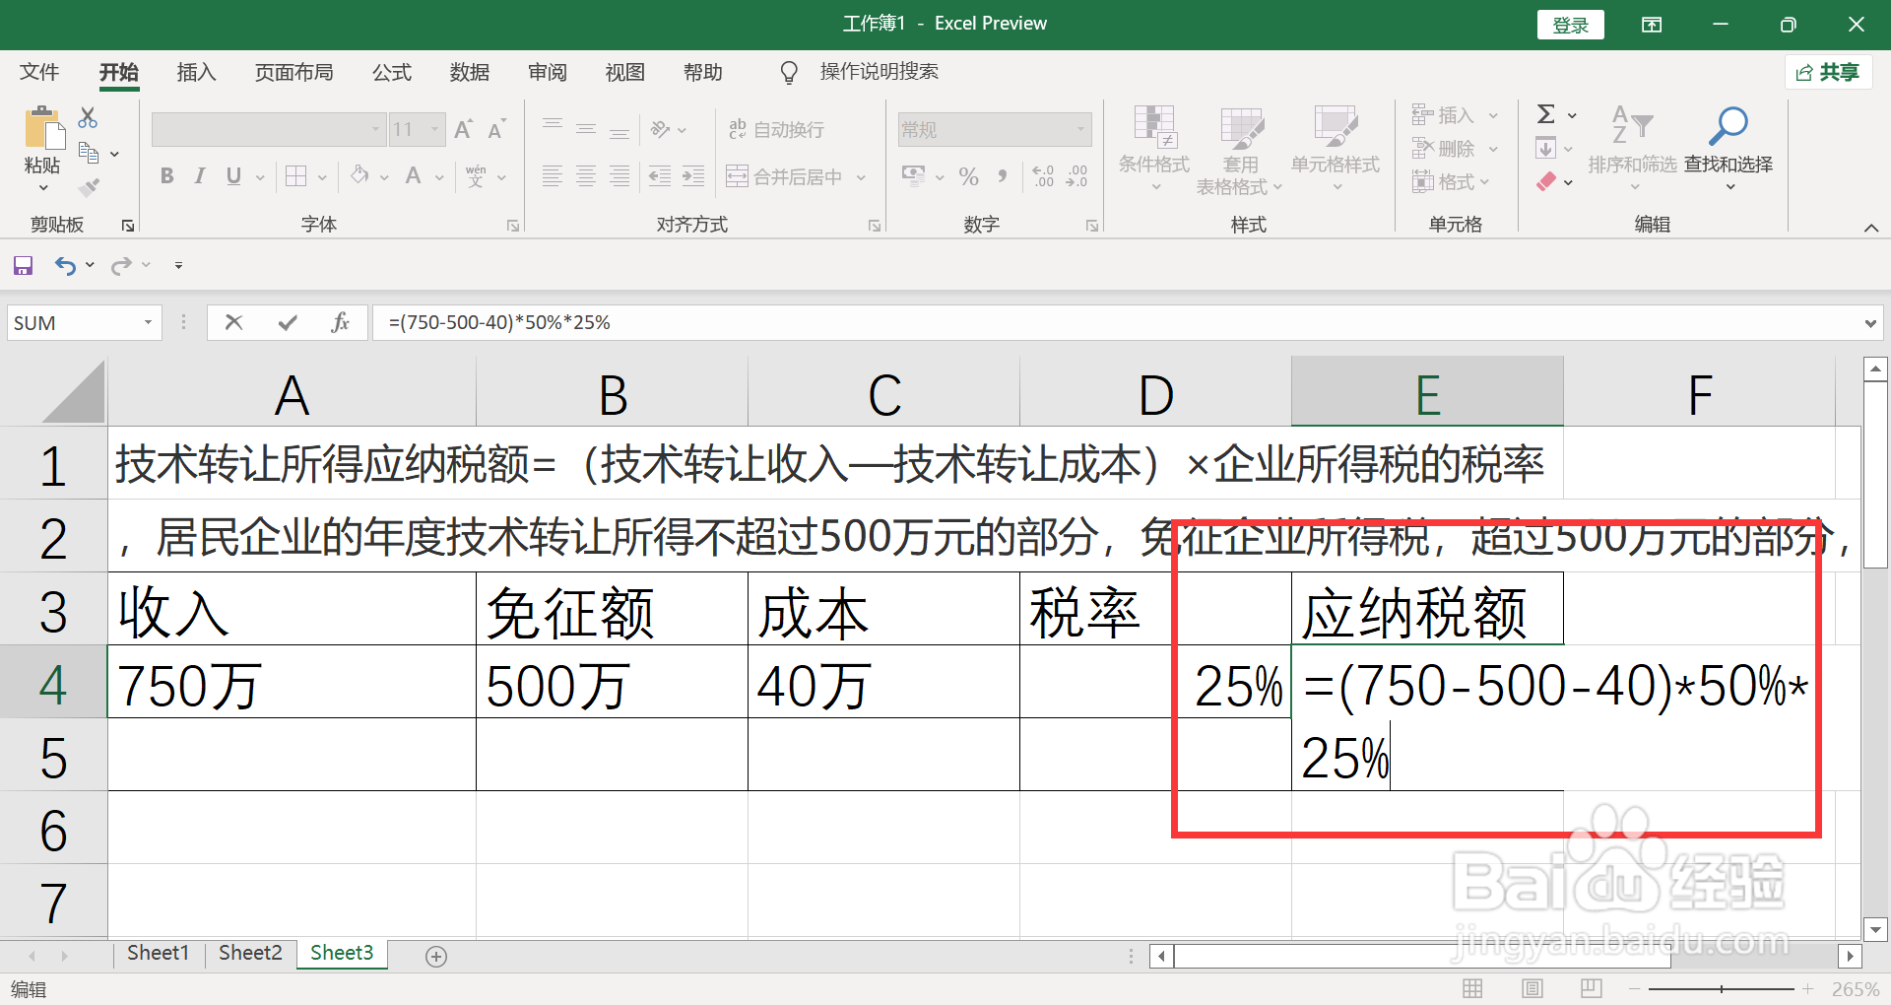The height and width of the screenshot is (1005, 1891).
Task: Click the Save icon in quick access toolbar
Action: pyautogui.click(x=22, y=264)
